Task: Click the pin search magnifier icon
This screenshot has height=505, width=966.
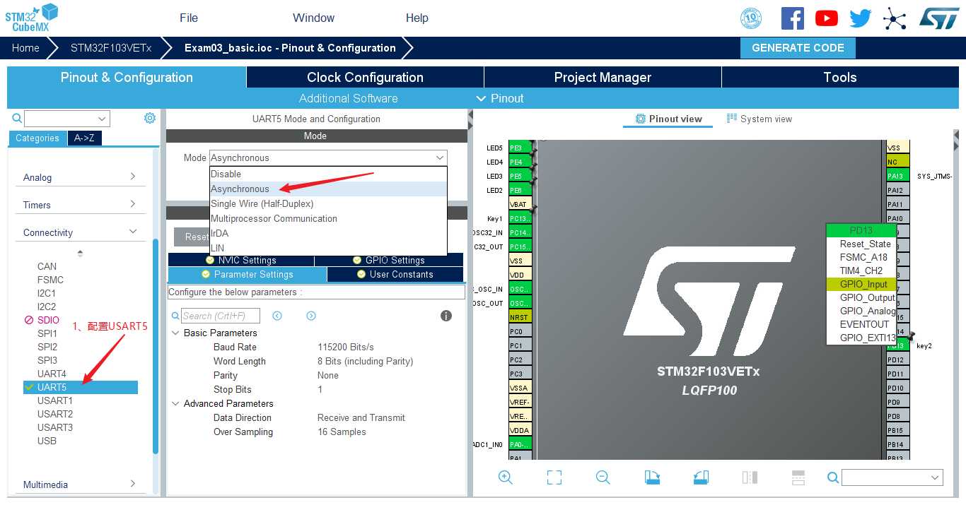Action: [x=833, y=478]
